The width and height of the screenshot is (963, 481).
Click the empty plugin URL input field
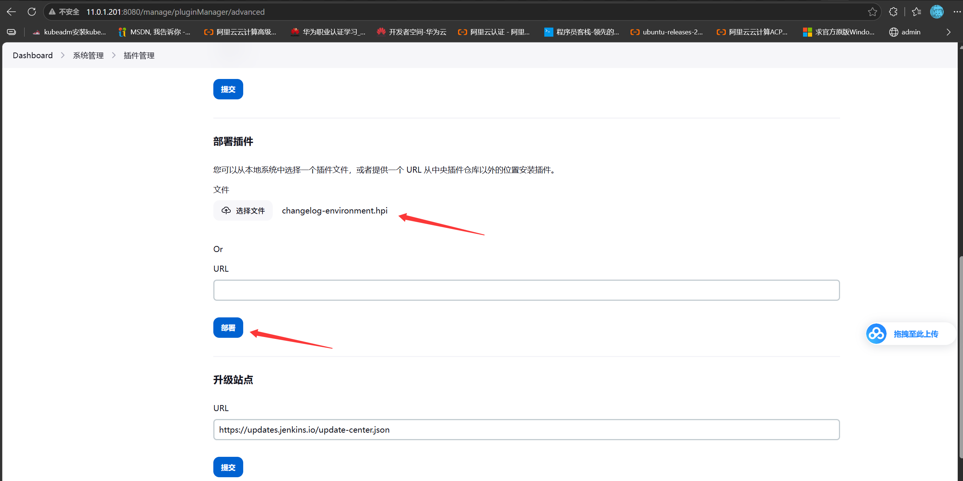(527, 290)
